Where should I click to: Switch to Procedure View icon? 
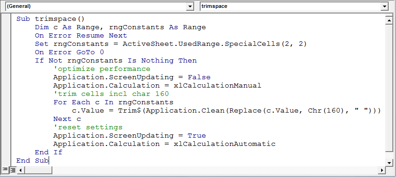5,170
